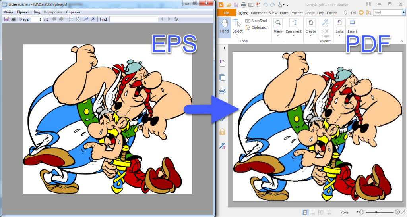407x217 pixels.
Task: Open the Правка menu in Lister
Action: (23, 12)
